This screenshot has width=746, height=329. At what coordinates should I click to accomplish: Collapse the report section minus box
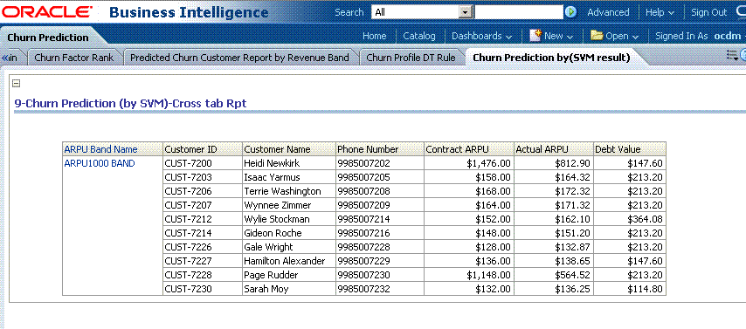click(x=16, y=83)
